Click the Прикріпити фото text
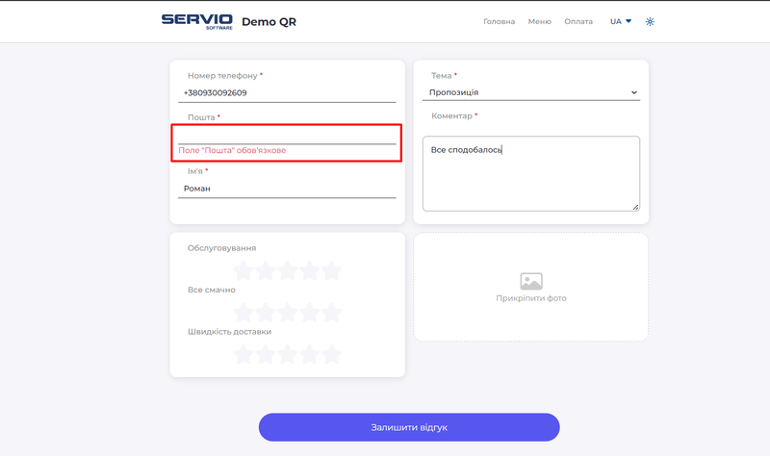770x456 pixels. [x=531, y=298]
